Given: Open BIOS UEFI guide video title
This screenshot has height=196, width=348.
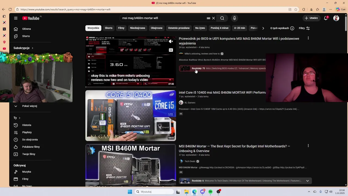Looking at the screenshot, I should (x=239, y=41).
